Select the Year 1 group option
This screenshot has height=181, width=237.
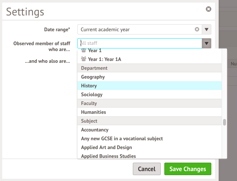click(95, 51)
